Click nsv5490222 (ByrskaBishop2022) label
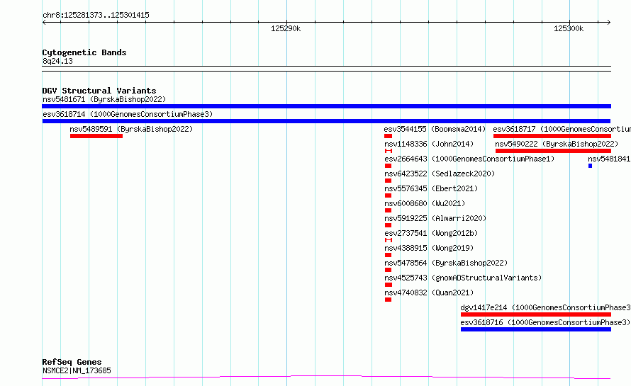This screenshot has width=631, height=386. pyautogui.click(x=557, y=144)
